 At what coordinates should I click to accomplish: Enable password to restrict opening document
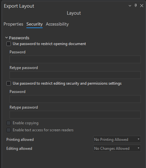point(9,44)
